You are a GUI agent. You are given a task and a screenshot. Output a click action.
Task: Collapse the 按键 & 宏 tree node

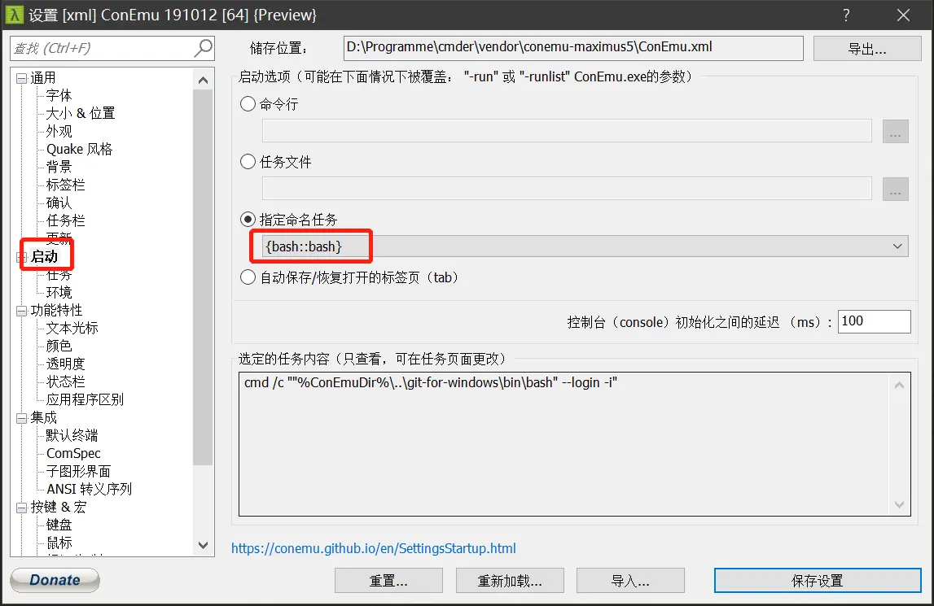tap(21, 508)
